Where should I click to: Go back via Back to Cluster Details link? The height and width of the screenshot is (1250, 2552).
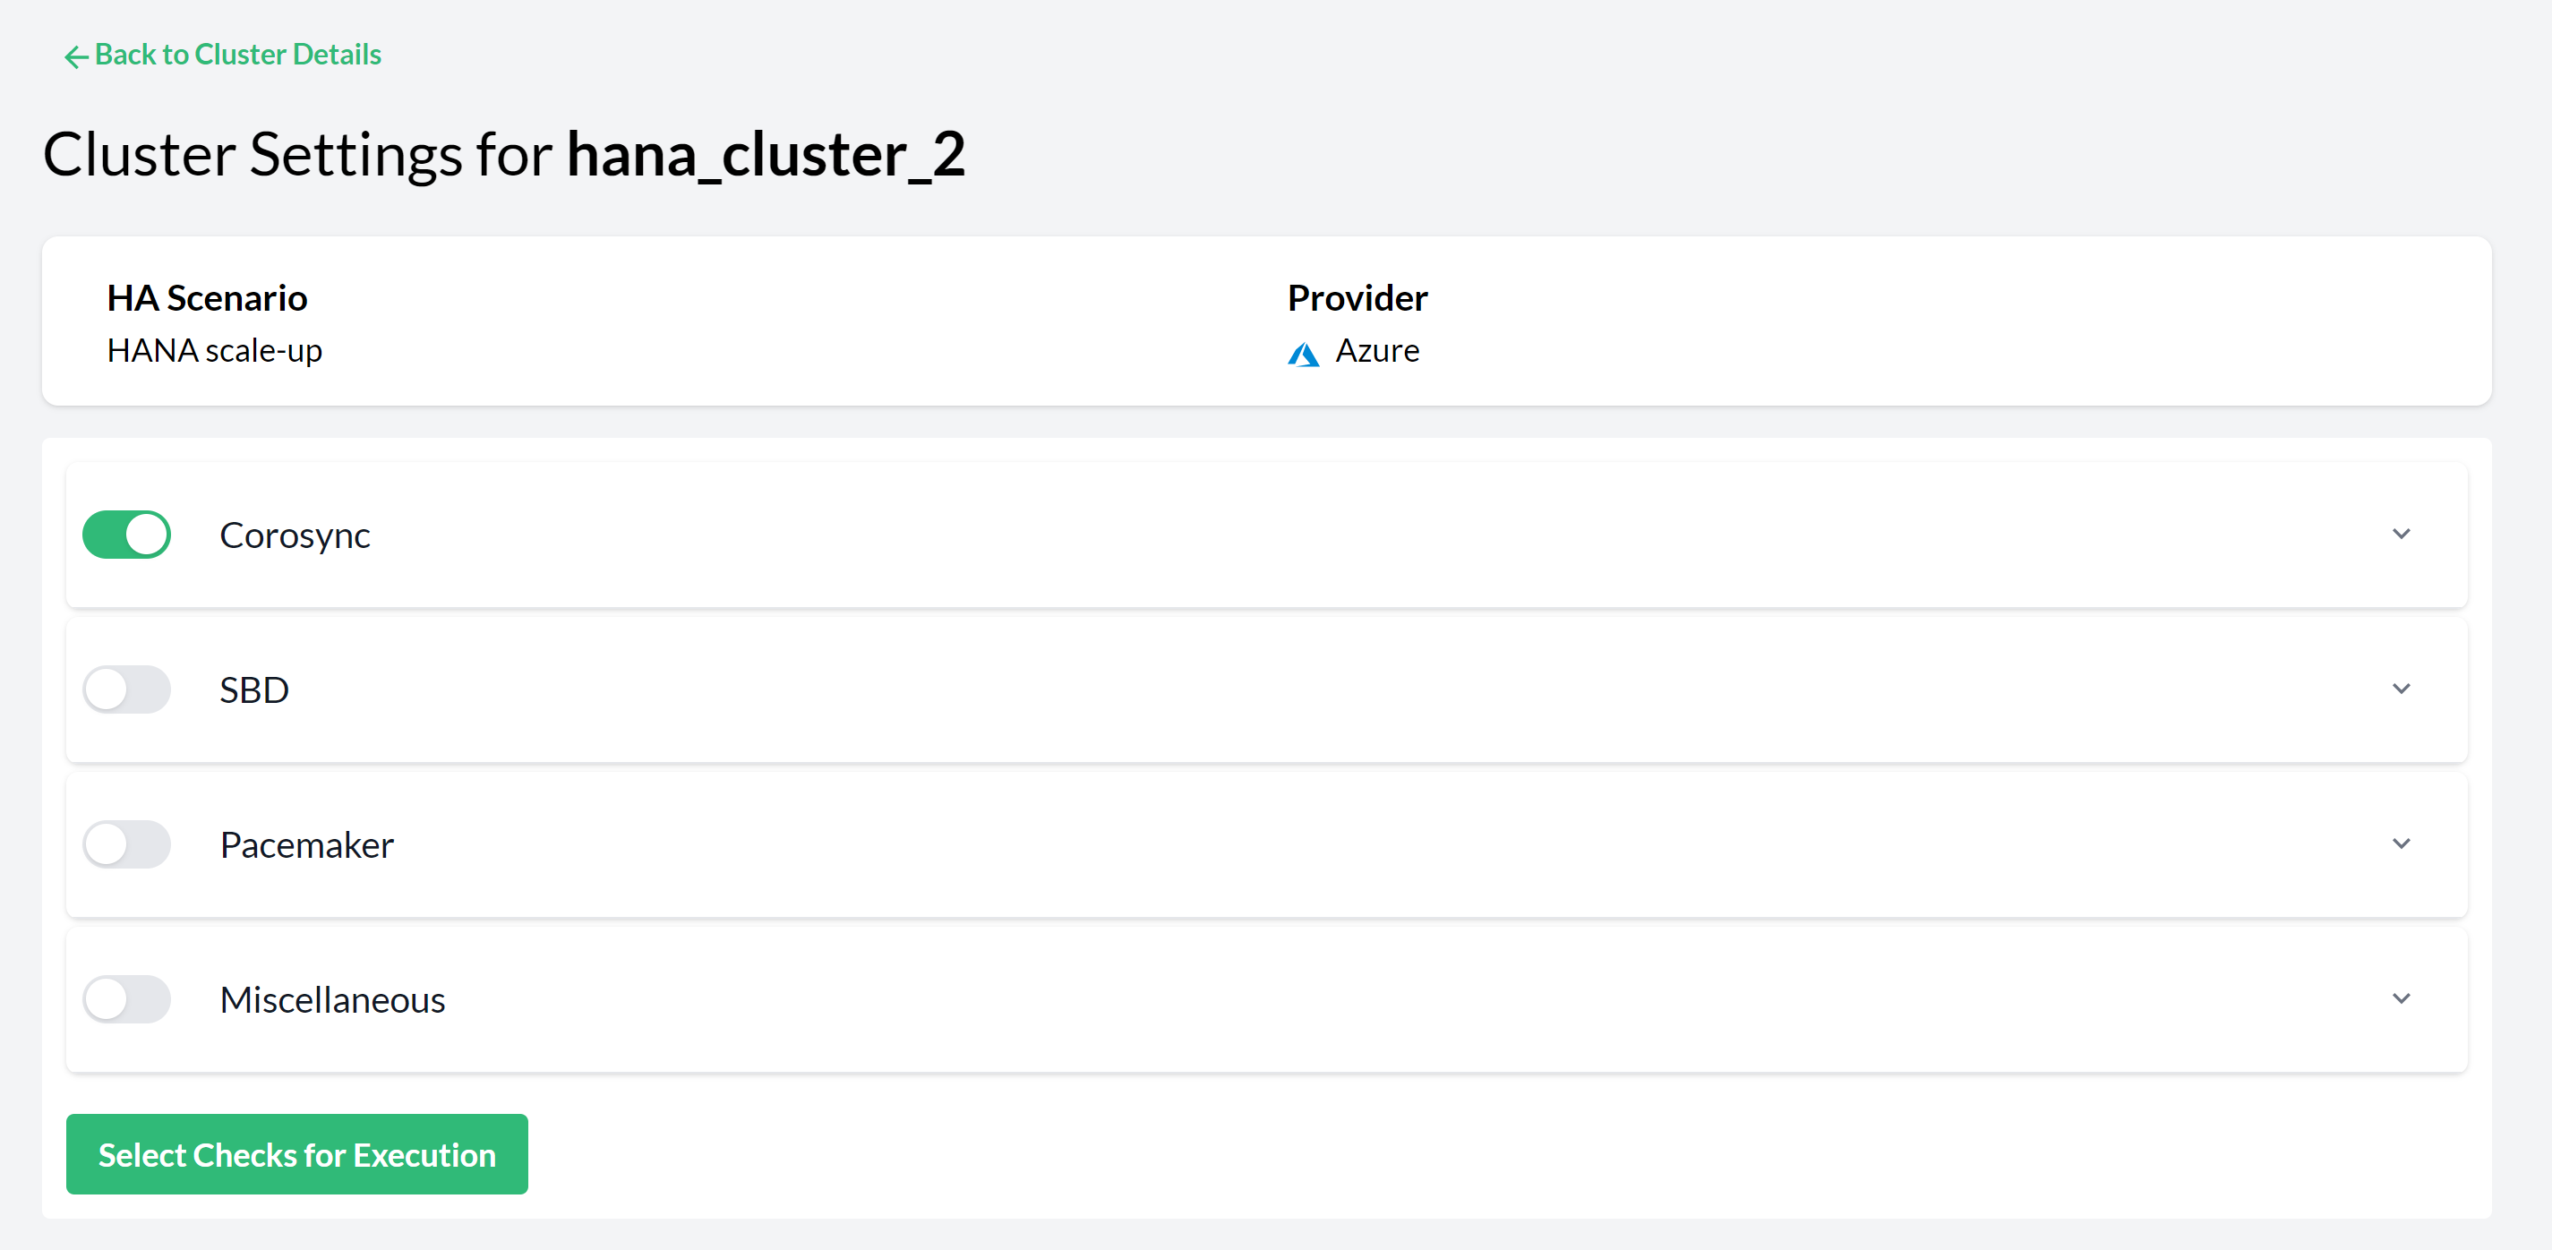tap(238, 55)
